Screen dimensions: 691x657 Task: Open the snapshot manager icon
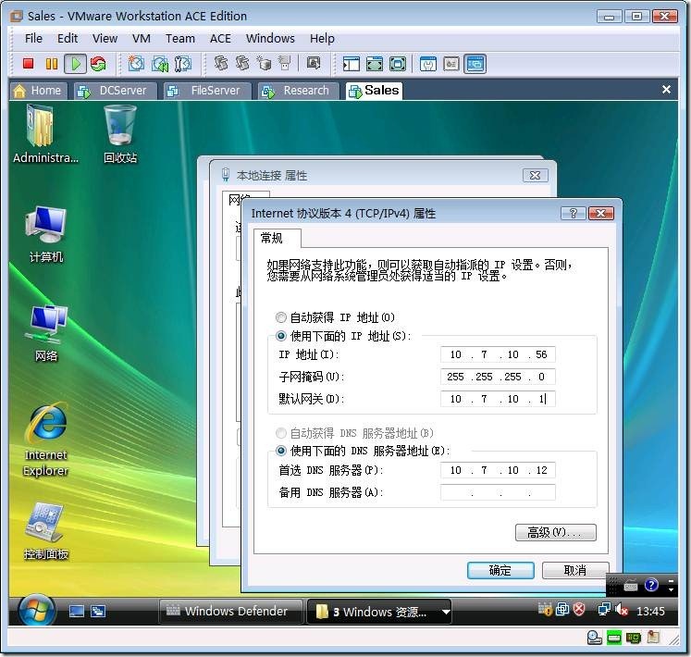pos(182,64)
